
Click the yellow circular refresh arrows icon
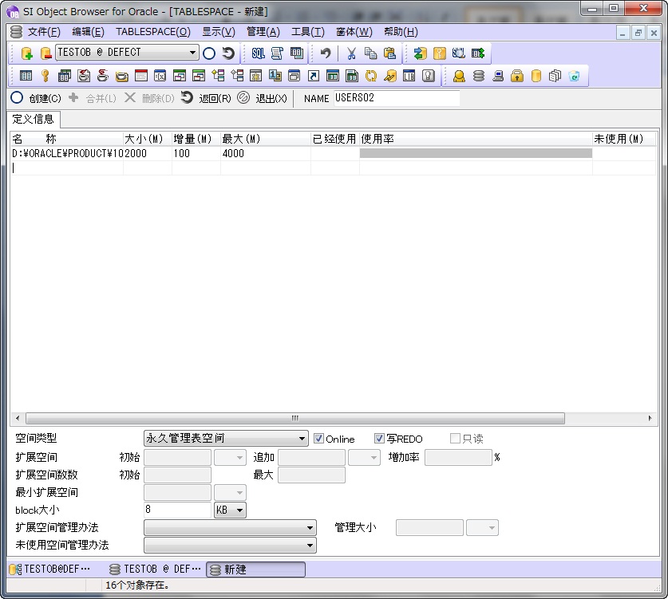click(370, 76)
